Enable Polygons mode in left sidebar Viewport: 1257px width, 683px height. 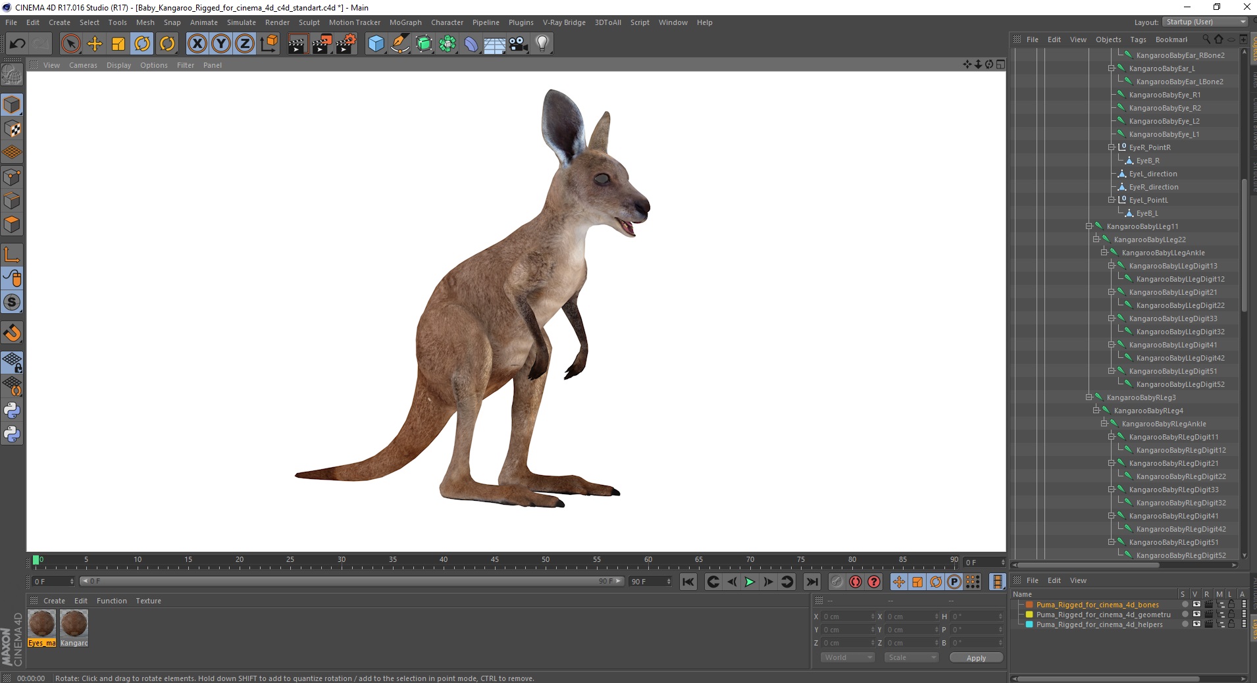point(12,224)
